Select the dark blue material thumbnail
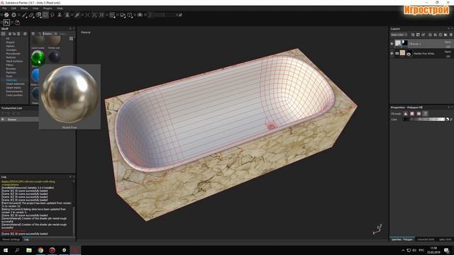The width and height of the screenshot is (454, 255). [x=54, y=57]
